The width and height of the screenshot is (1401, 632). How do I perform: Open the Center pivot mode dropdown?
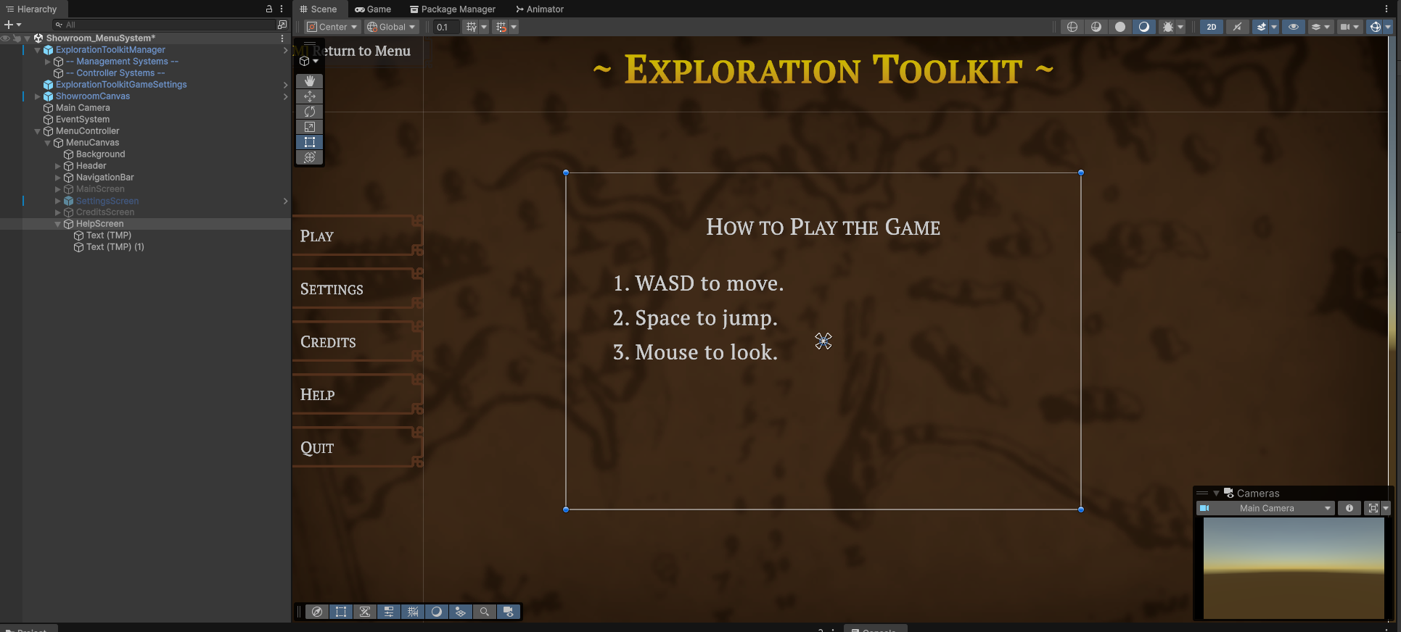[x=332, y=27]
